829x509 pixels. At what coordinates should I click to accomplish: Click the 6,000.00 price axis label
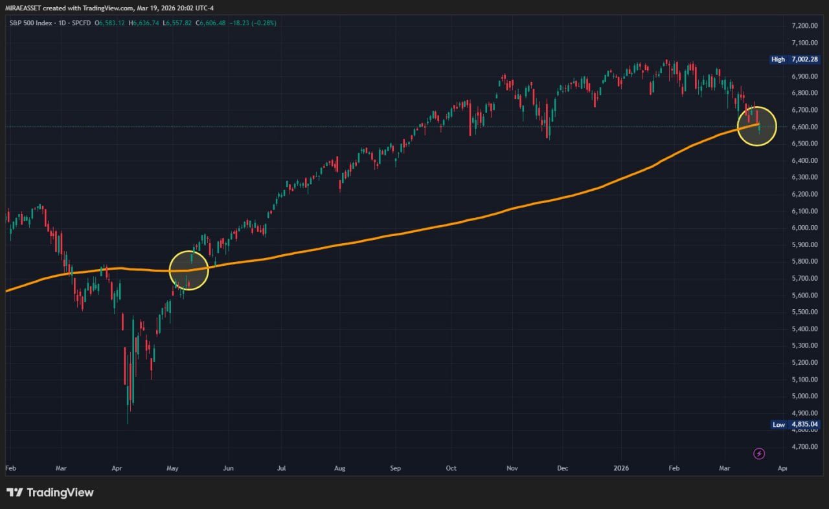(805, 228)
